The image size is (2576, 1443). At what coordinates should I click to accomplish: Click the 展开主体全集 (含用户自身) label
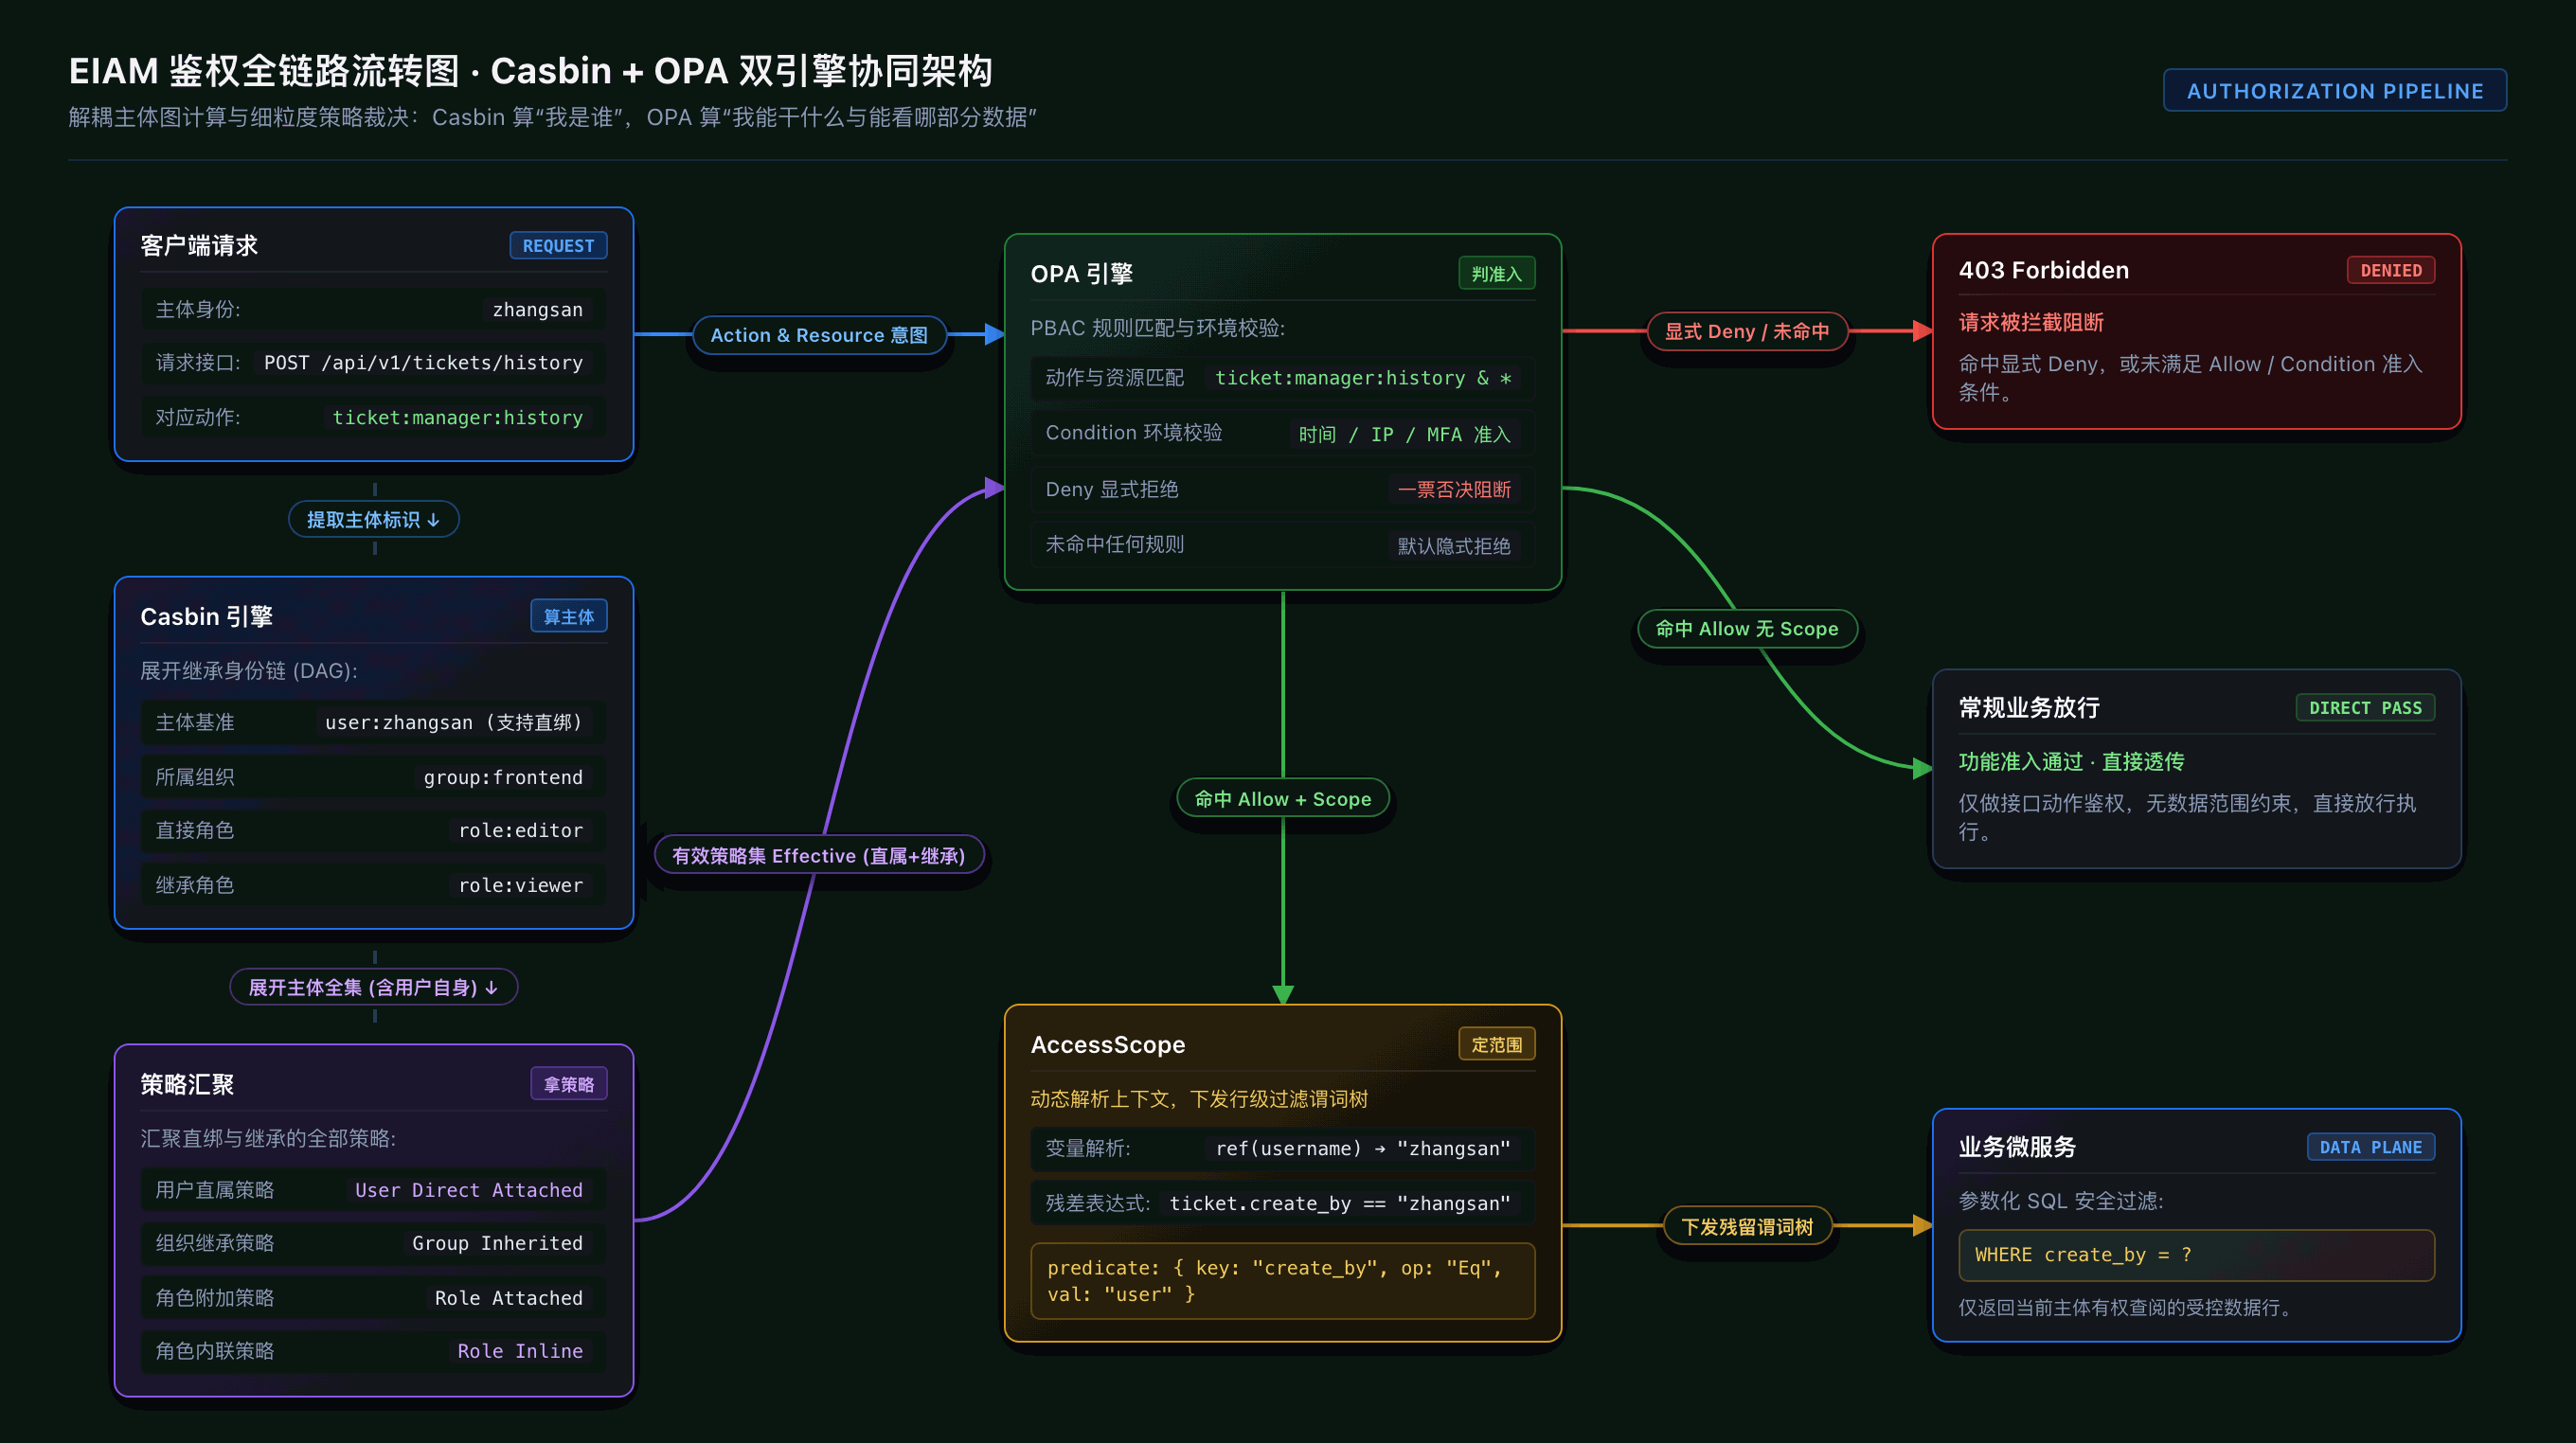tap(374, 987)
